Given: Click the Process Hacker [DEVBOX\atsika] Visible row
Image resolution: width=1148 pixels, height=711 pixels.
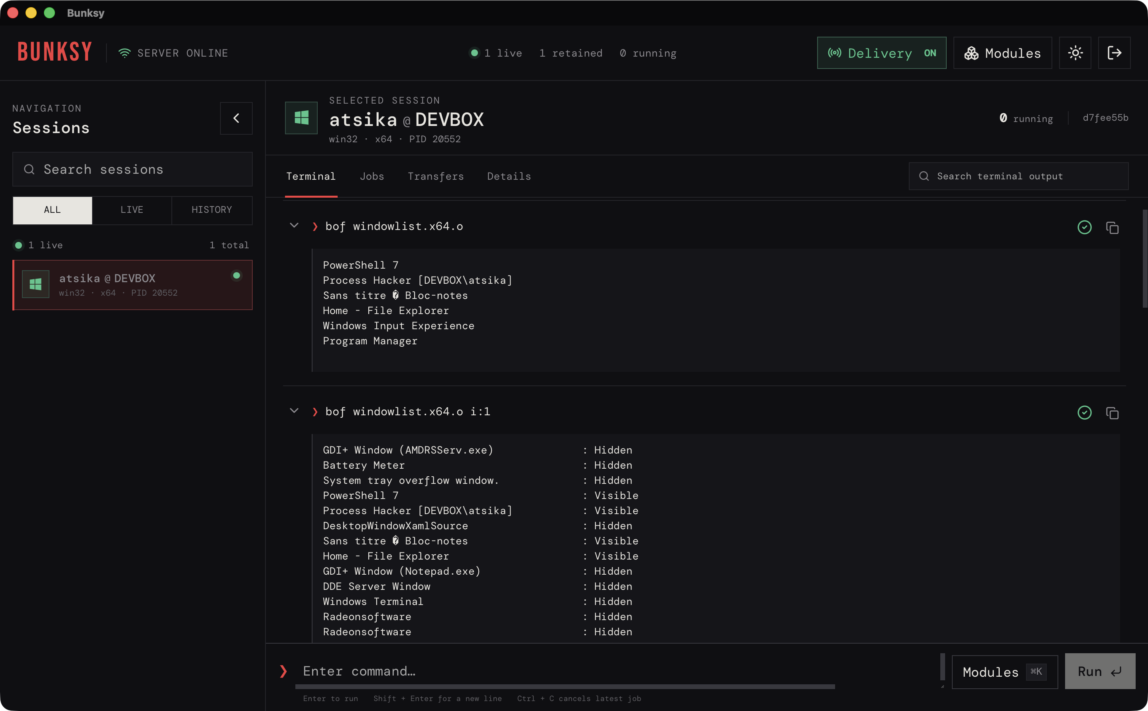Looking at the screenshot, I should 480,511.
